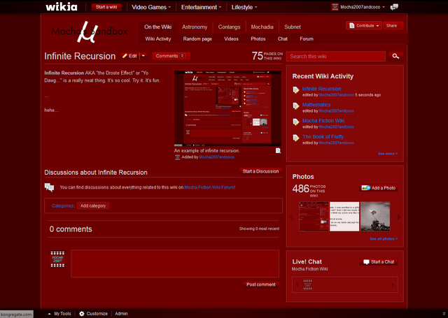448x318 pixels.
Task: Click the Add a Photo button
Action: click(379, 188)
